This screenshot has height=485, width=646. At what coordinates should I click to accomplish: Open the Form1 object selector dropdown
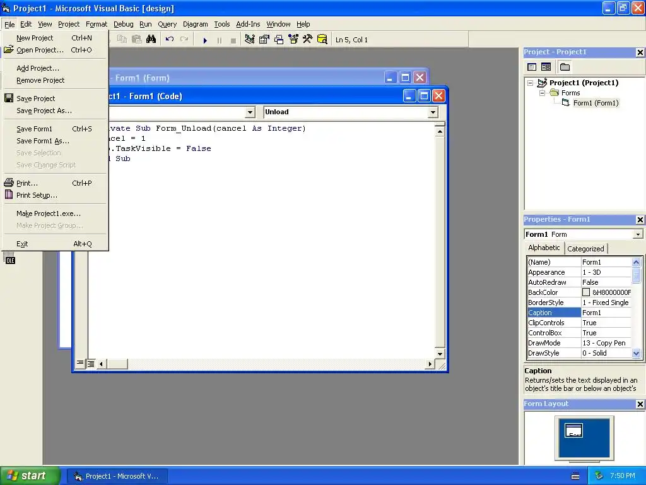638,234
